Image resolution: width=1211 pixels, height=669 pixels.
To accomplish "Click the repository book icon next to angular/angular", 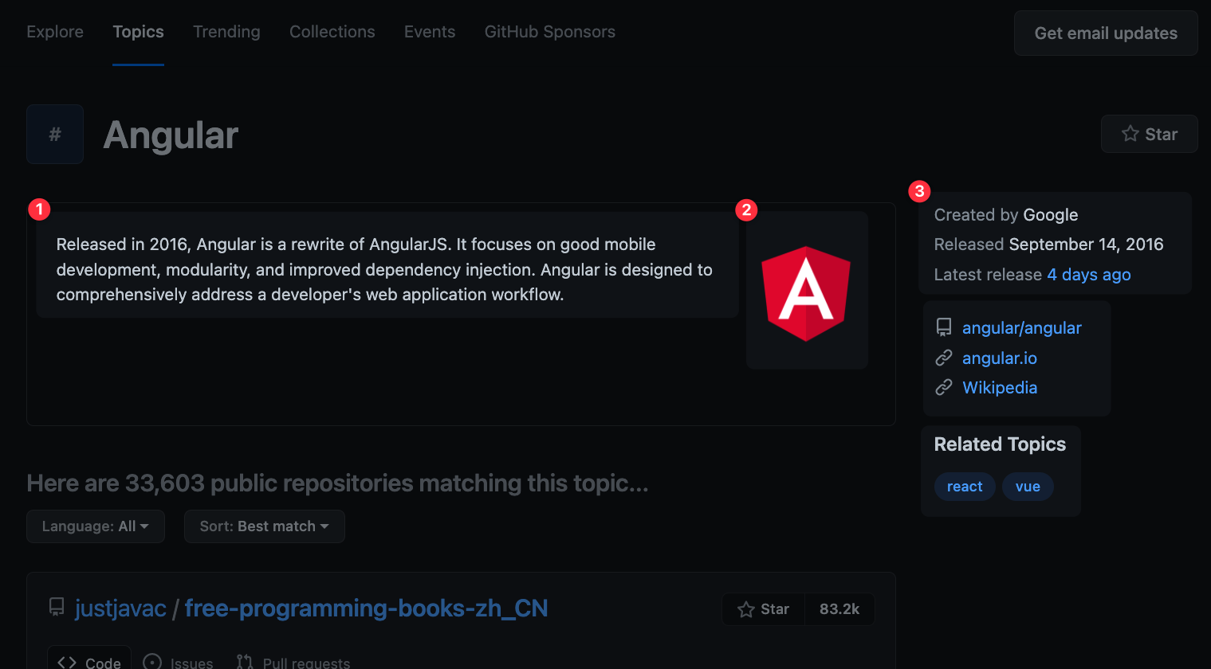I will point(944,327).
